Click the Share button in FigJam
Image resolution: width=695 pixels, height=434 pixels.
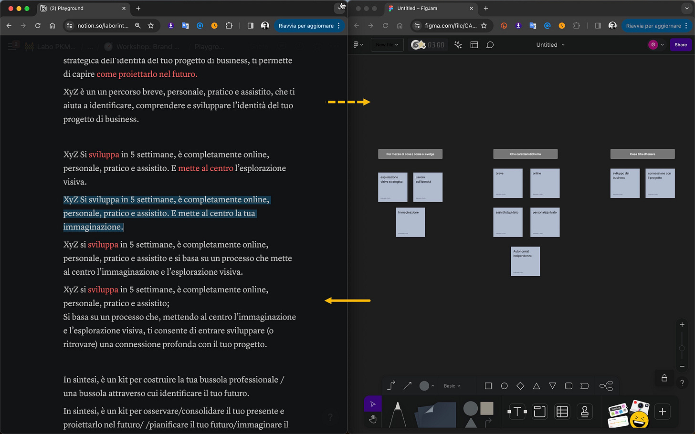[x=681, y=45]
